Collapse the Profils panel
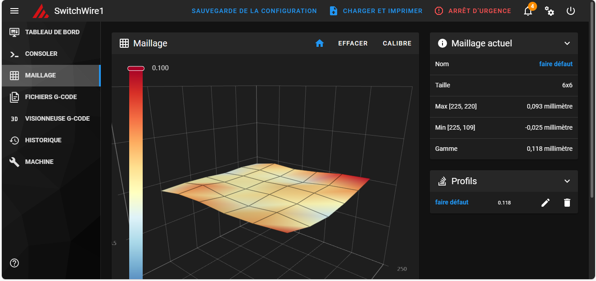The image size is (596, 281). tap(567, 181)
